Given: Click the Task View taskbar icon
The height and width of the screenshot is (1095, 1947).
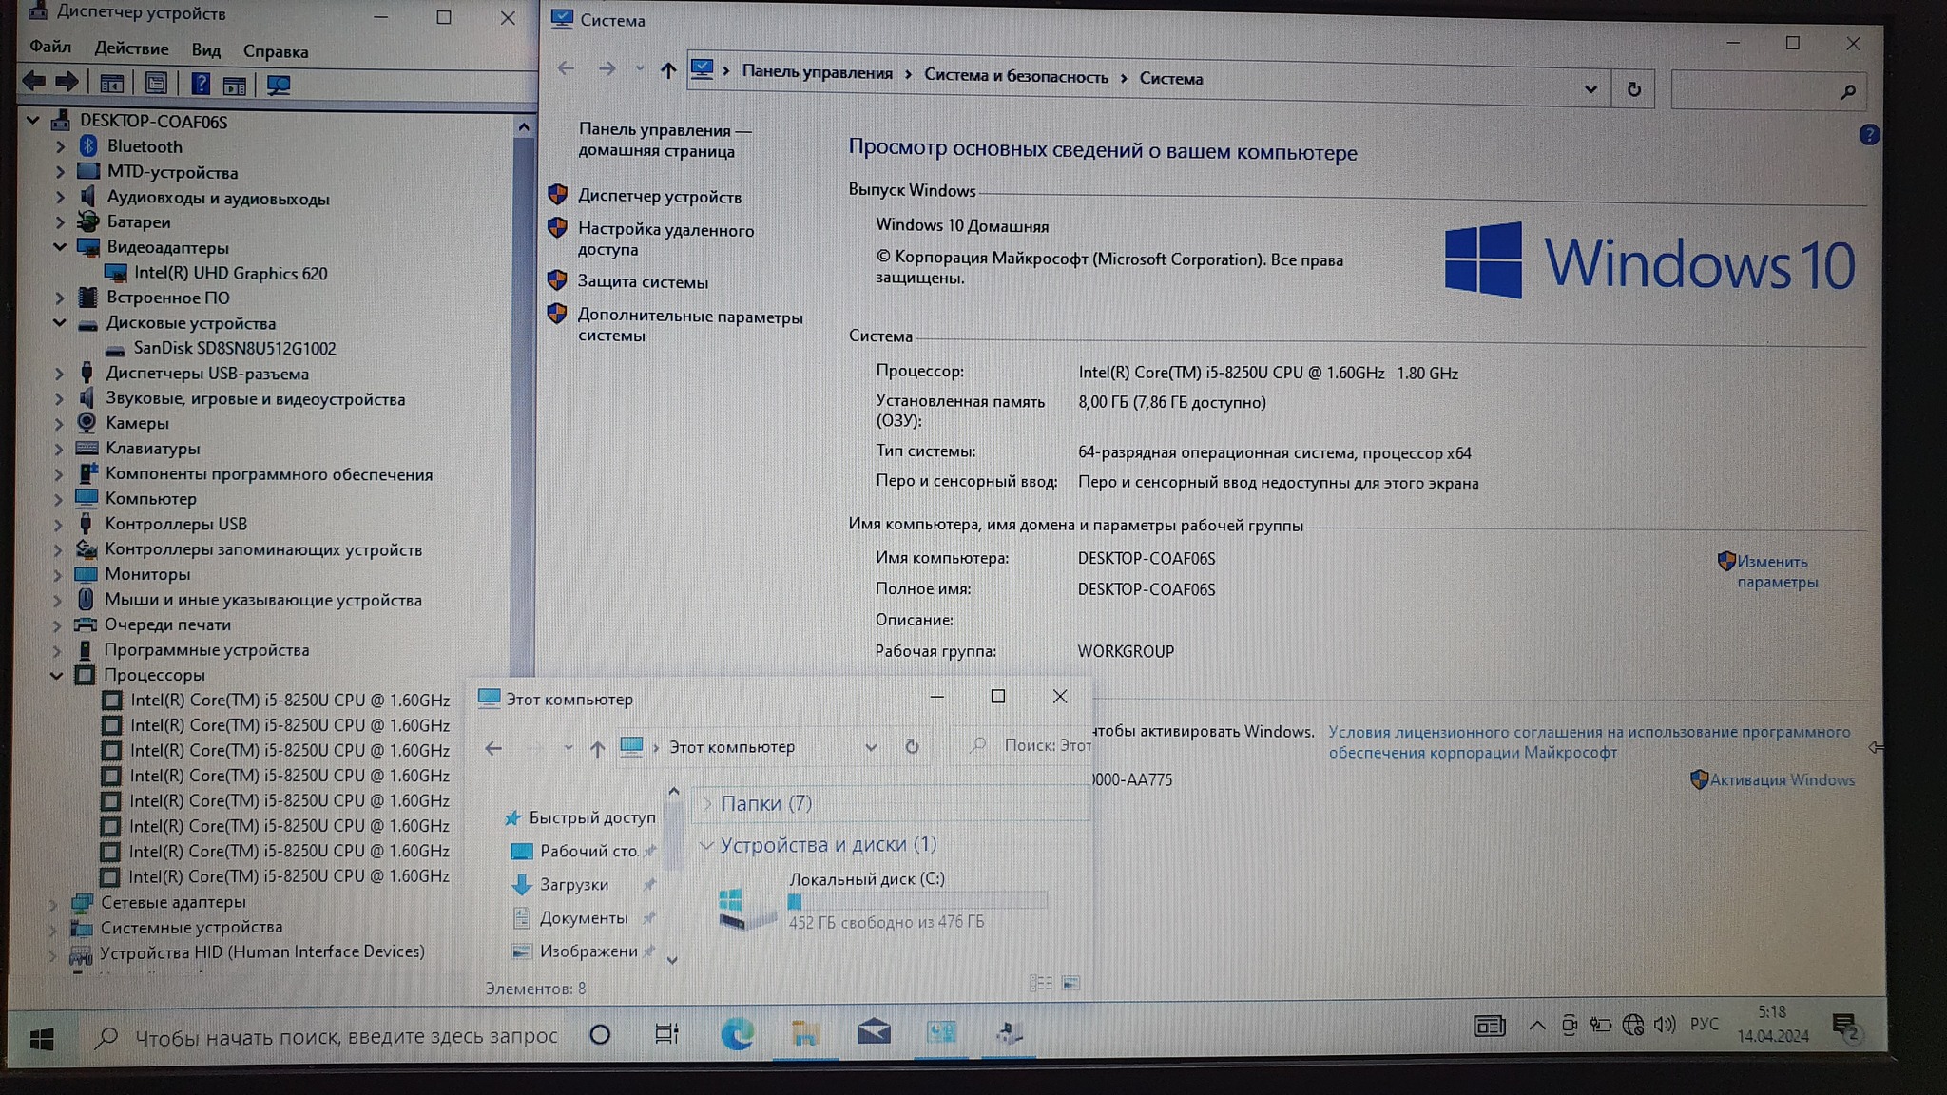Looking at the screenshot, I should pyautogui.click(x=666, y=1033).
